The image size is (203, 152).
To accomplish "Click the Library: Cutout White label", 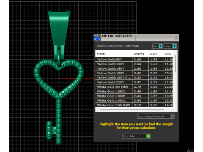I will click(x=118, y=46).
